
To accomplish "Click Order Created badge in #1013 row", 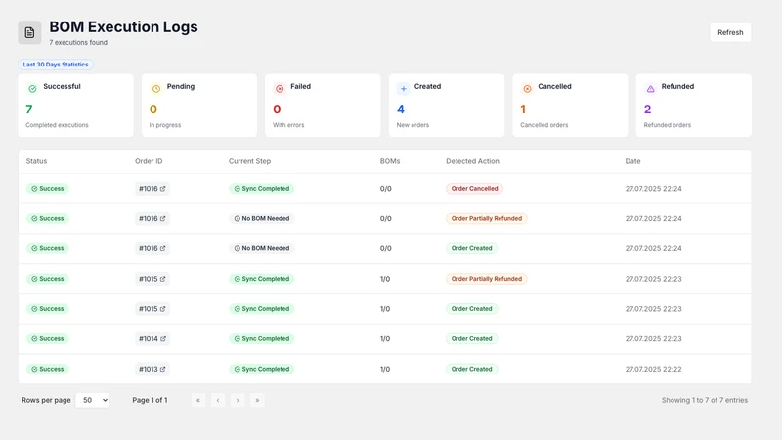I will pos(471,370).
